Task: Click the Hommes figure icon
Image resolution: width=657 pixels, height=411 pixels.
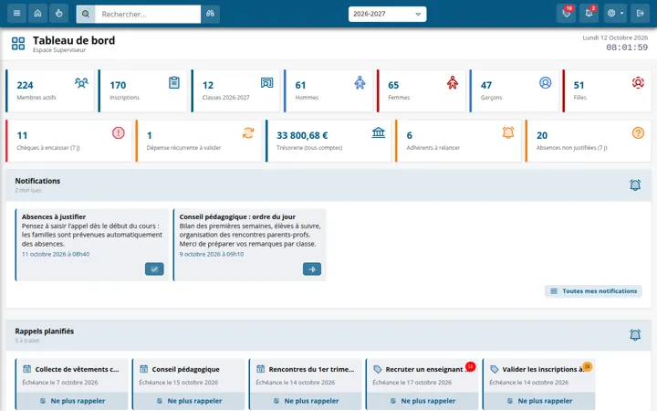Action: point(360,82)
